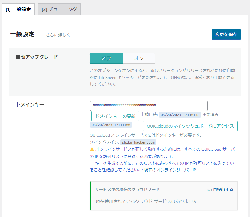Click the 05/20/2023 17:11:00 approval timestamp

(111, 125)
